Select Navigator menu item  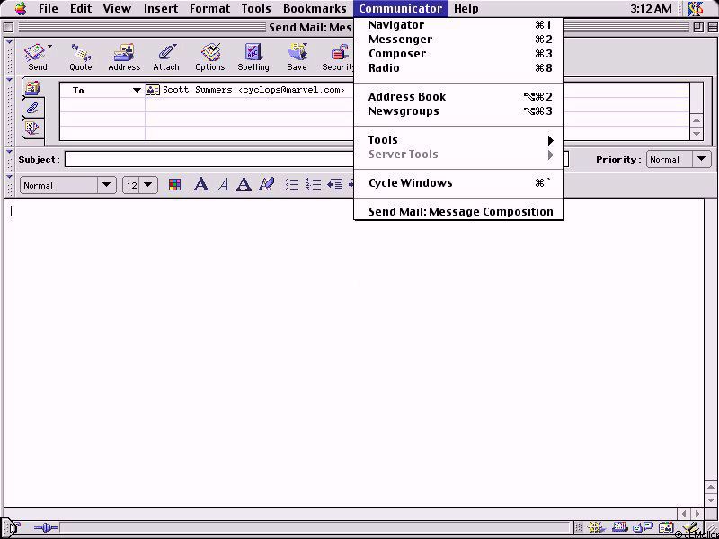point(458,25)
